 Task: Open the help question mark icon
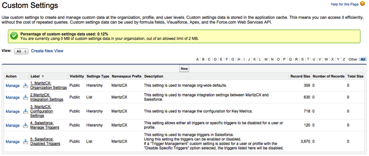point(363,4)
